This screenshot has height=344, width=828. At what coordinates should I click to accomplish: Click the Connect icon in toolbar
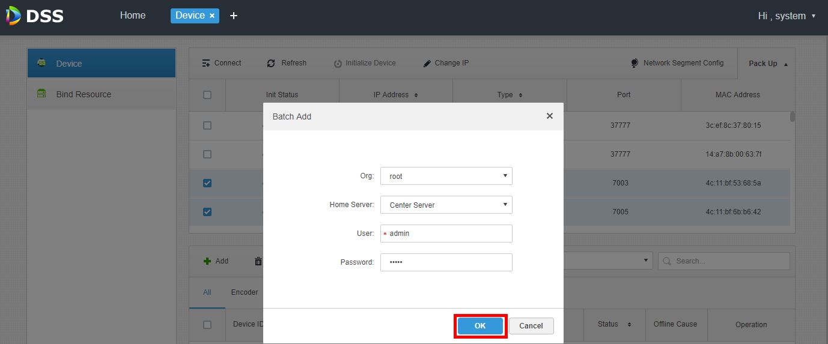(x=207, y=63)
